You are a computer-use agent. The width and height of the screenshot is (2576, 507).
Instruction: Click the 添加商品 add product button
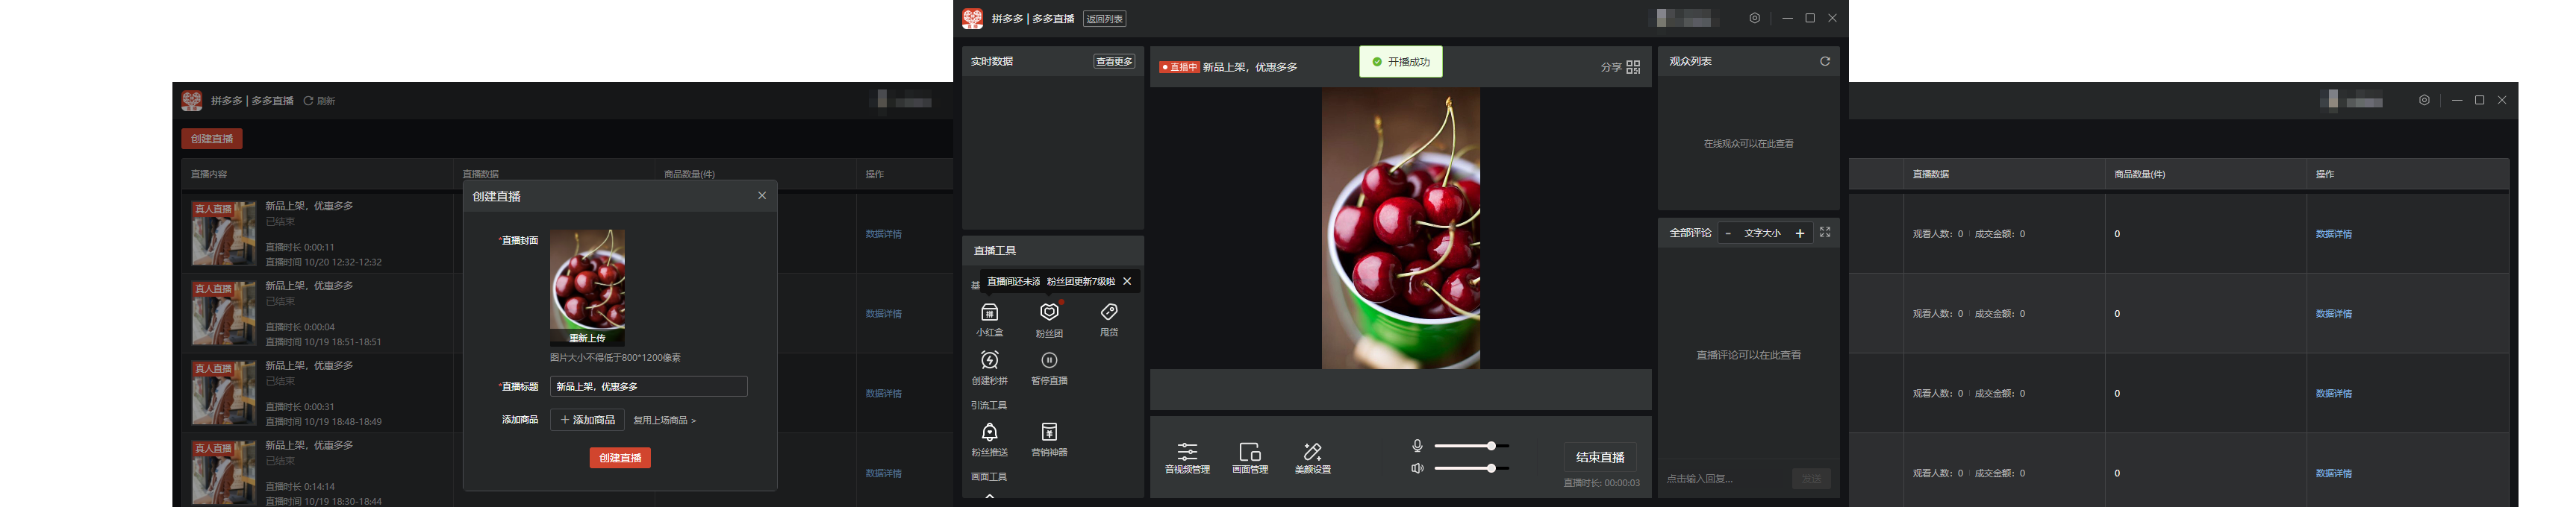(587, 421)
